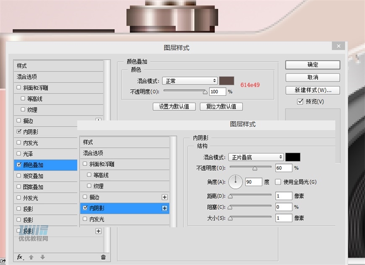The height and width of the screenshot is (265, 365).
Task: Select 样式 row in front dialog
Action: coord(125,142)
